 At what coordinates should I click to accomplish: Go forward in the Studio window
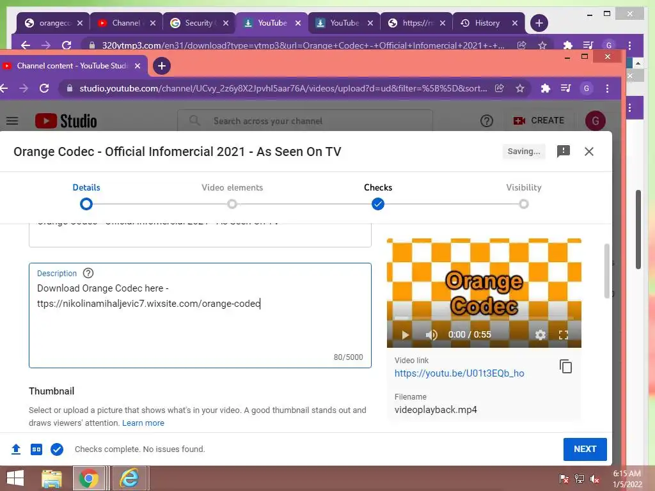[x=24, y=88]
